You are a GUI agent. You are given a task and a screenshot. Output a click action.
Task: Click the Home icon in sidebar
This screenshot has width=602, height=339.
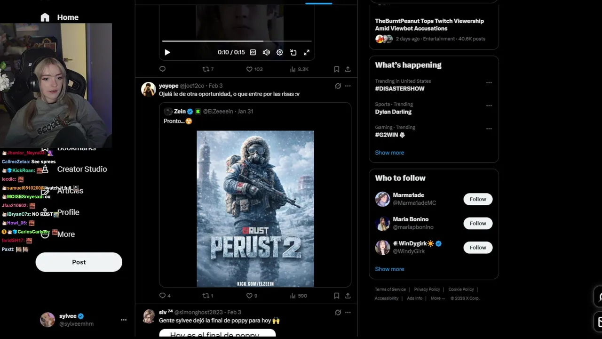point(45,17)
